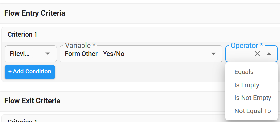Click the + Add Condition button

point(30,72)
